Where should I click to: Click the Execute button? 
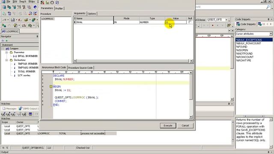(168, 125)
